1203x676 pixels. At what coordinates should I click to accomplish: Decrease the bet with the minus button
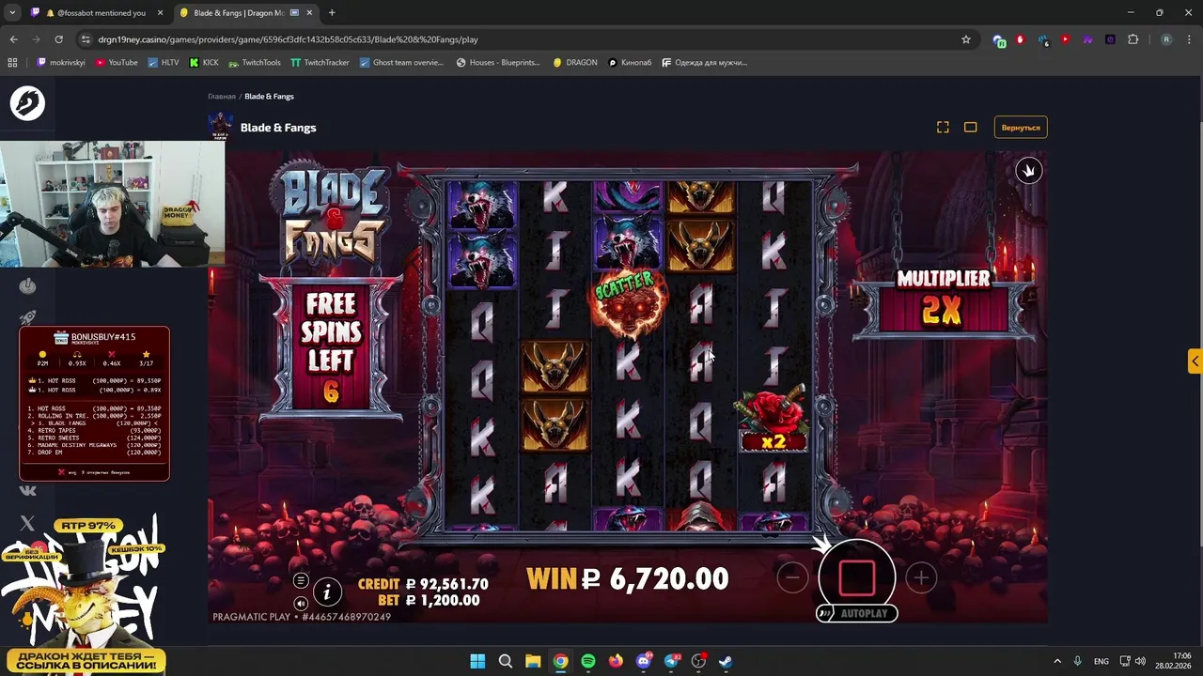tap(792, 578)
